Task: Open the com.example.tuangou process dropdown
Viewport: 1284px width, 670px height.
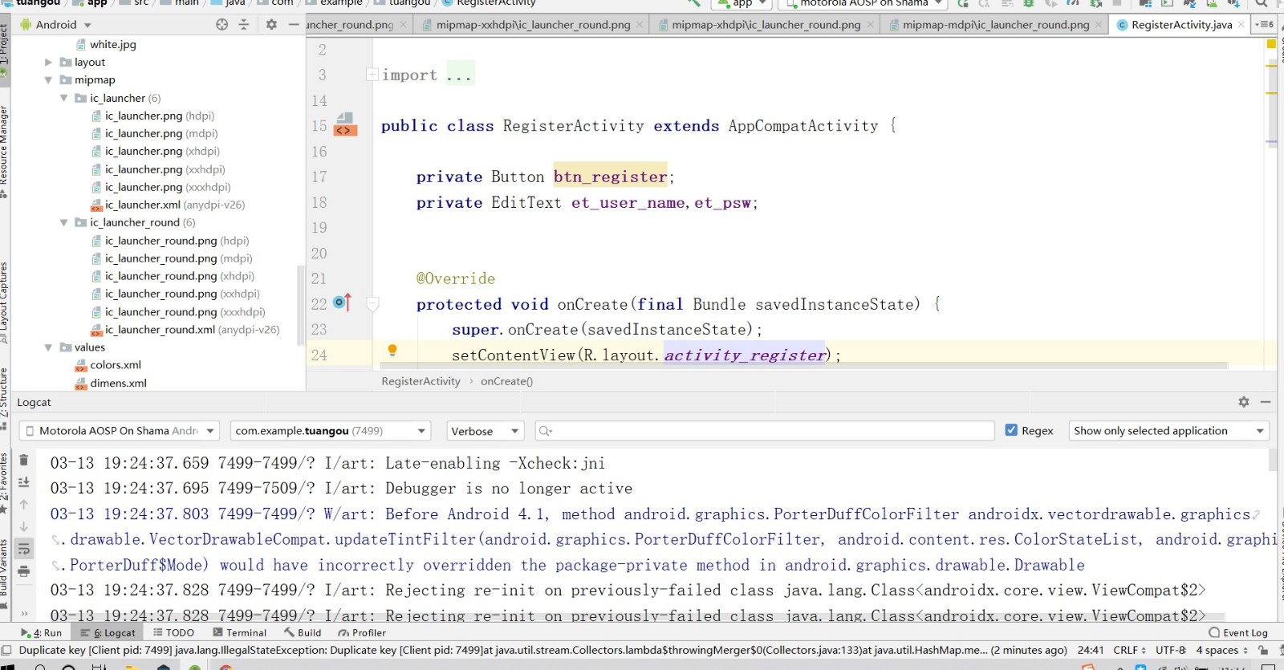Action: click(331, 431)
